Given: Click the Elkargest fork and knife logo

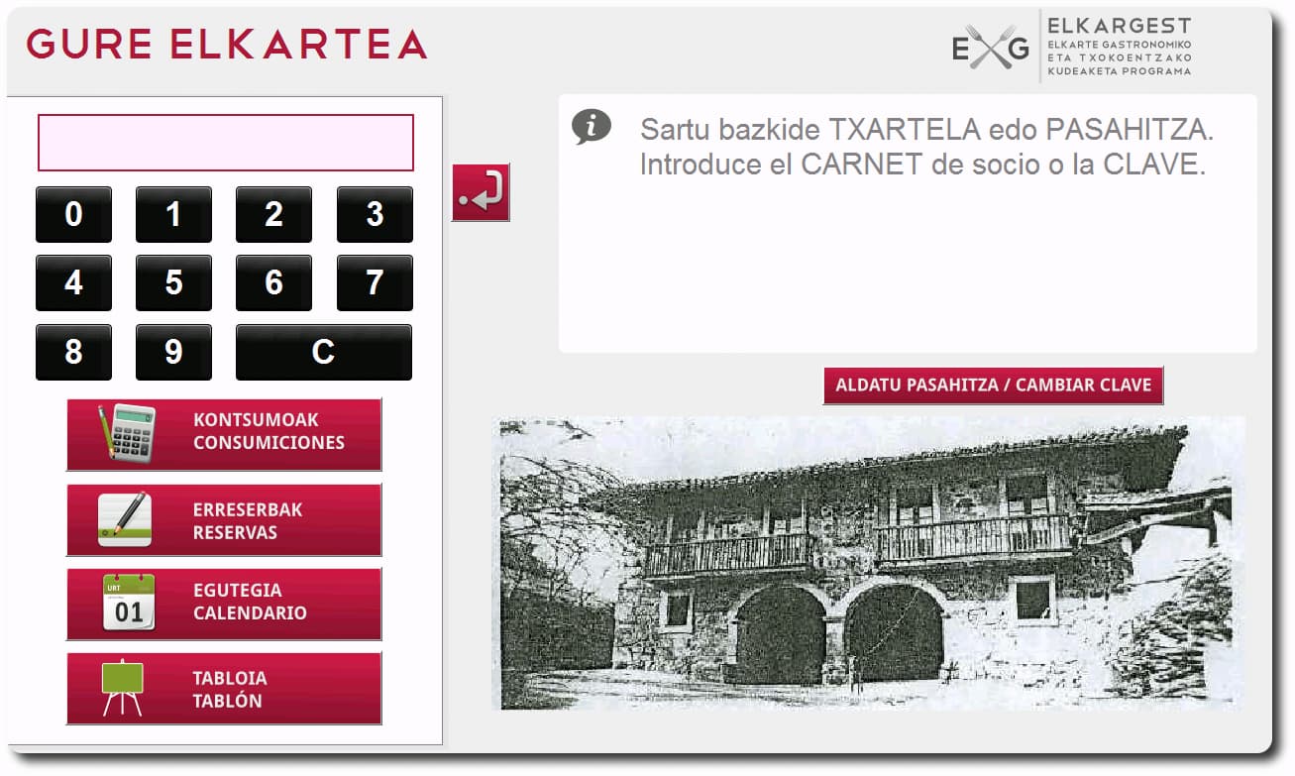Looking at the screenshot, I should pos(991,47).
